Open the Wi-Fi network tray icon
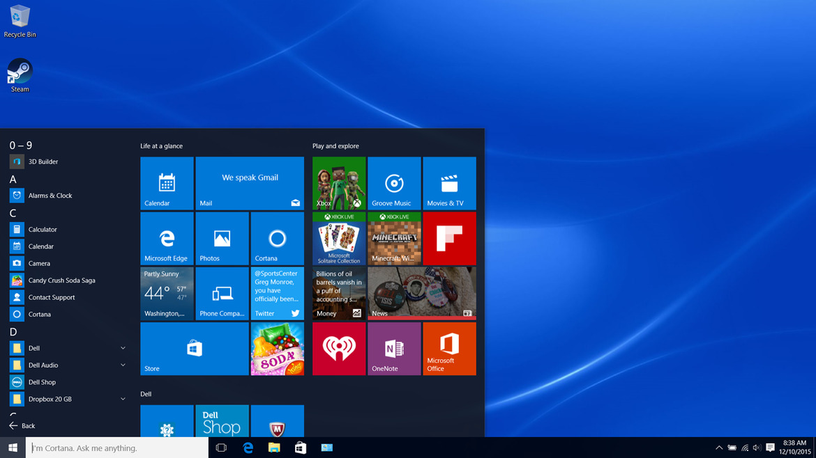The height and width of the screenshot is (458, 816). coord(745,448)
